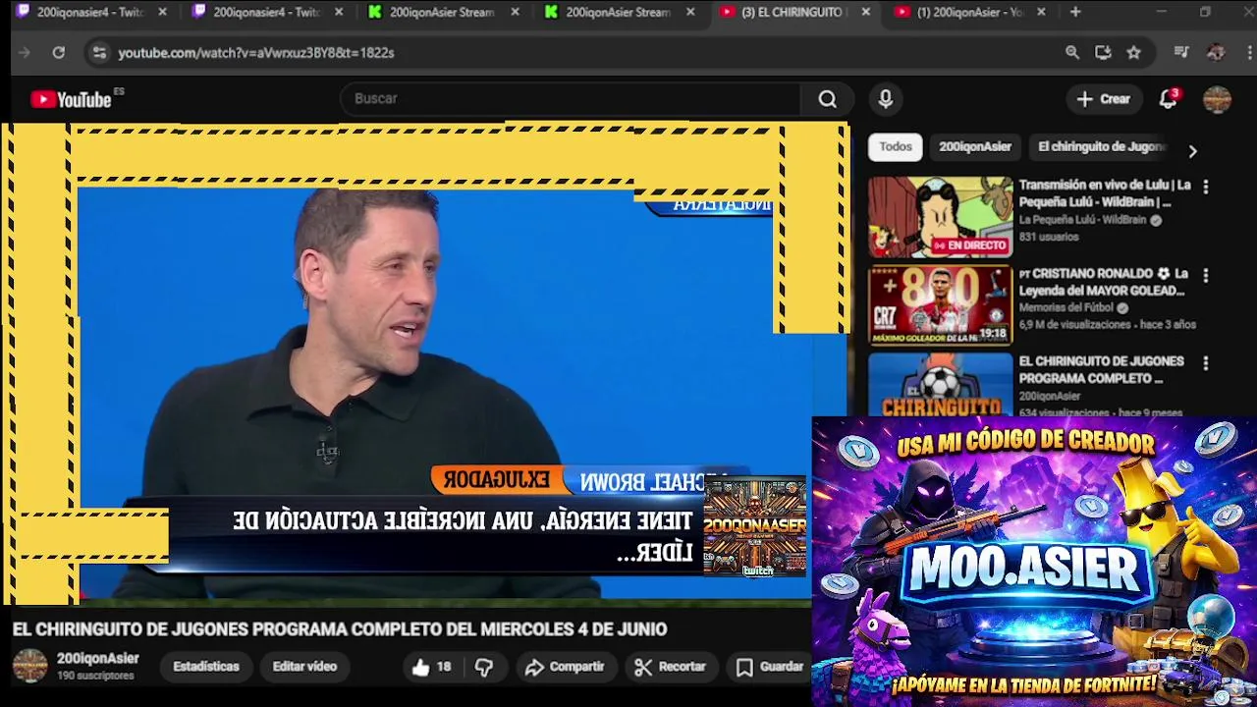Open options menu for El Chiringuito programa completo suggestion

tap(1206, 363)
